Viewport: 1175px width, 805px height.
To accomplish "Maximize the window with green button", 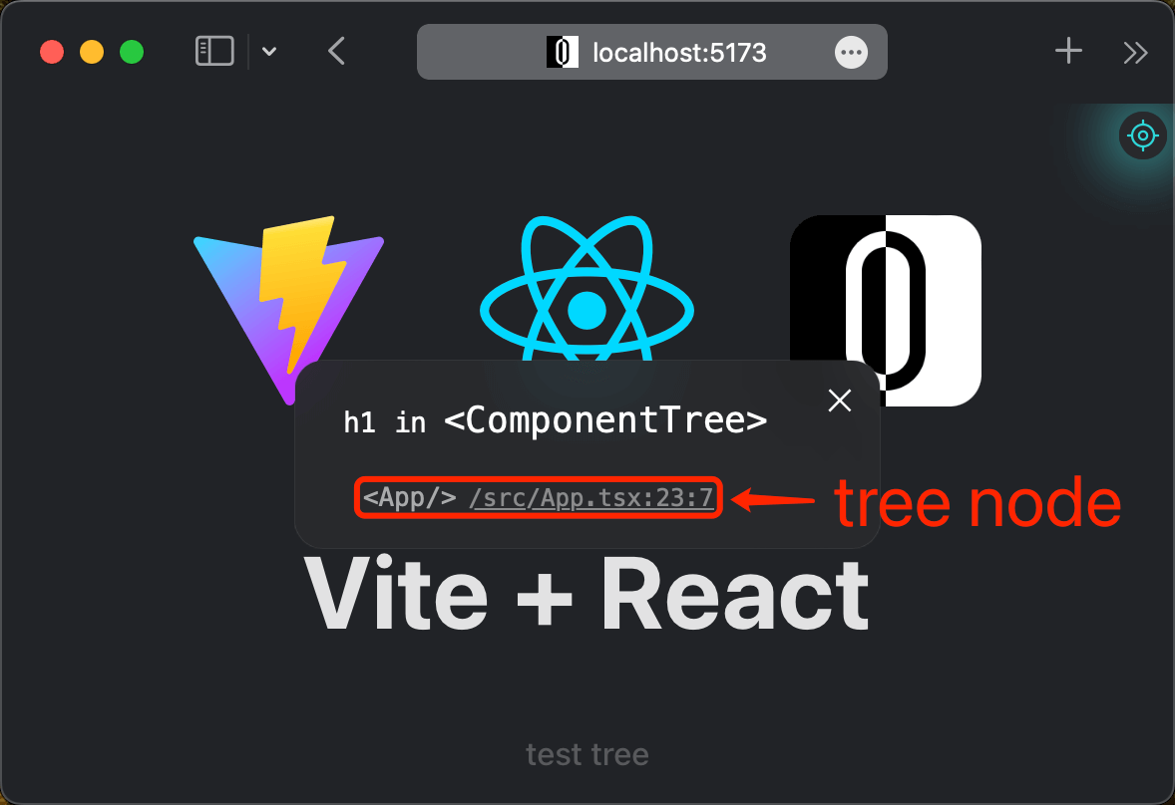I will point(132,52).
